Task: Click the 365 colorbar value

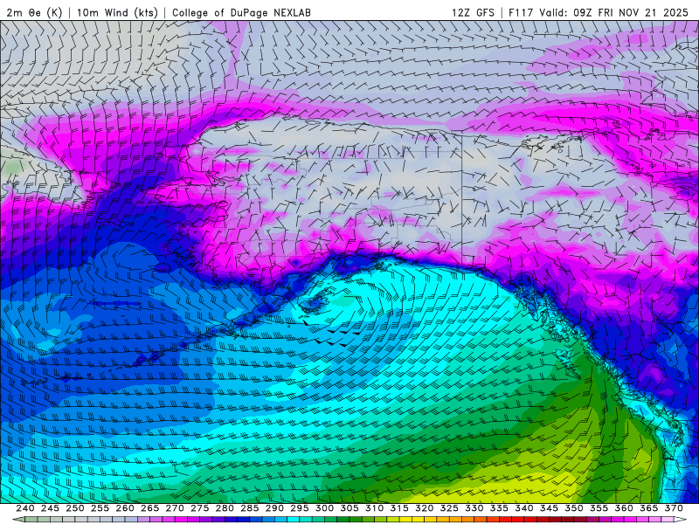Action: click(x=649, y=508)
